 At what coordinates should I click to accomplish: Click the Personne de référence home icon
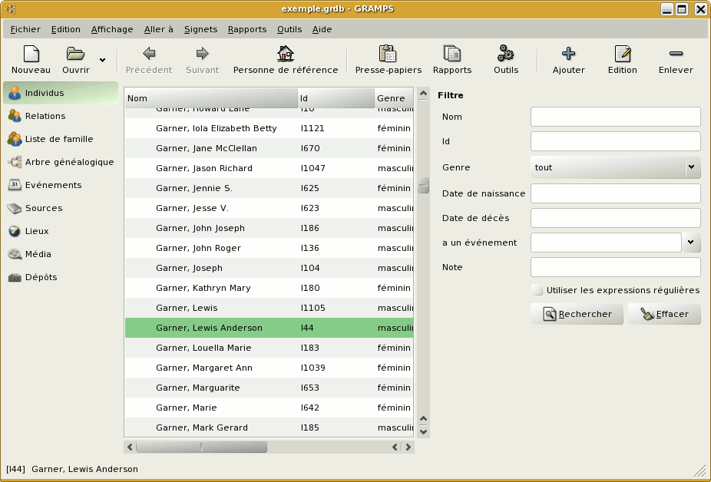point(285,54)
